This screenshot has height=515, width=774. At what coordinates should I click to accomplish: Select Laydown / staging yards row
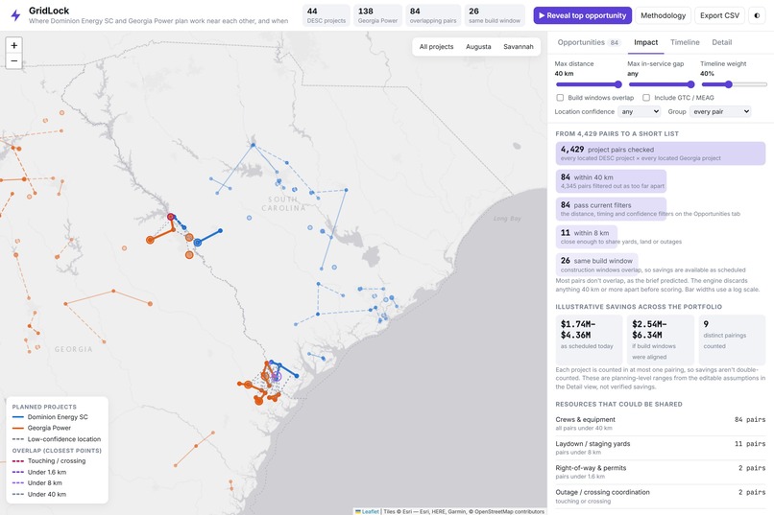click(x=661, y=448)
